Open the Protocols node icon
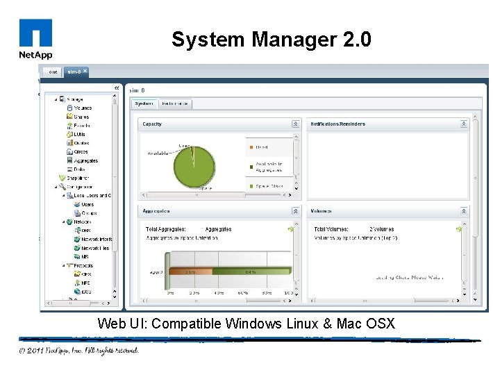The image size is (500, 375). pos(70,265)
